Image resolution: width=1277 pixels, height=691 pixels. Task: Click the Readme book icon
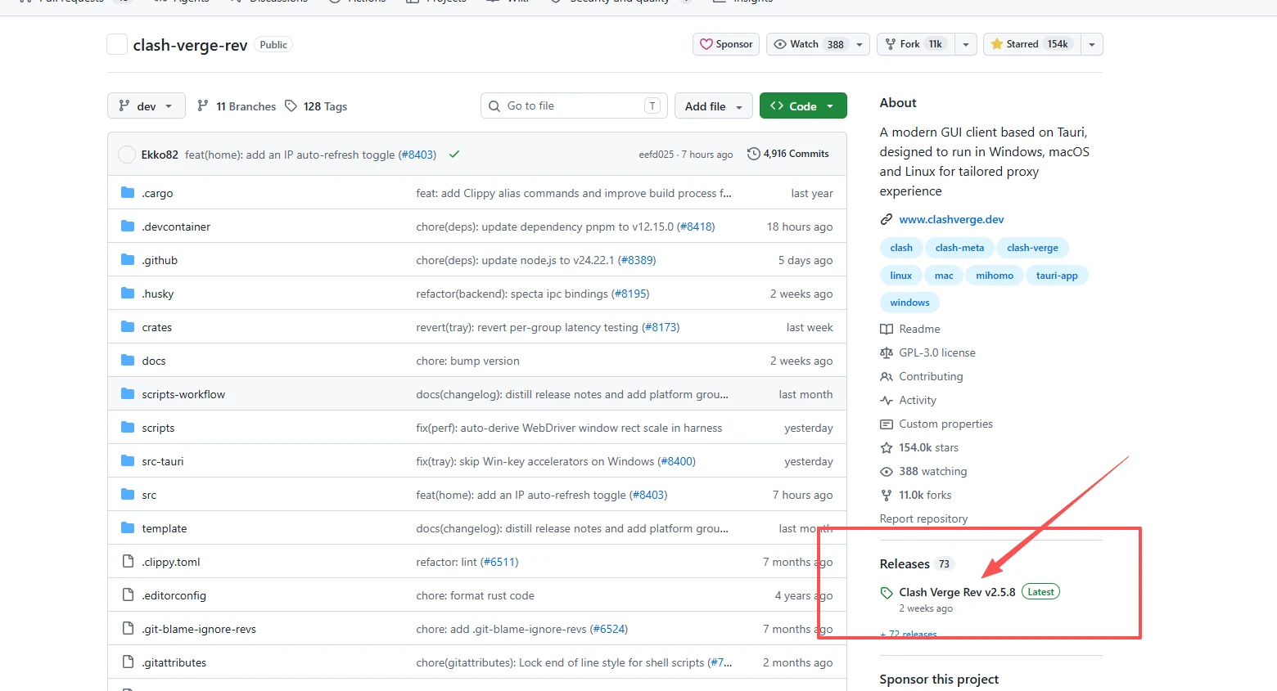[x=887, y=329]
